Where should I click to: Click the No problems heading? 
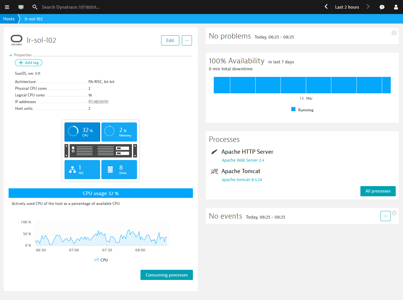click(x=230, y=36)
